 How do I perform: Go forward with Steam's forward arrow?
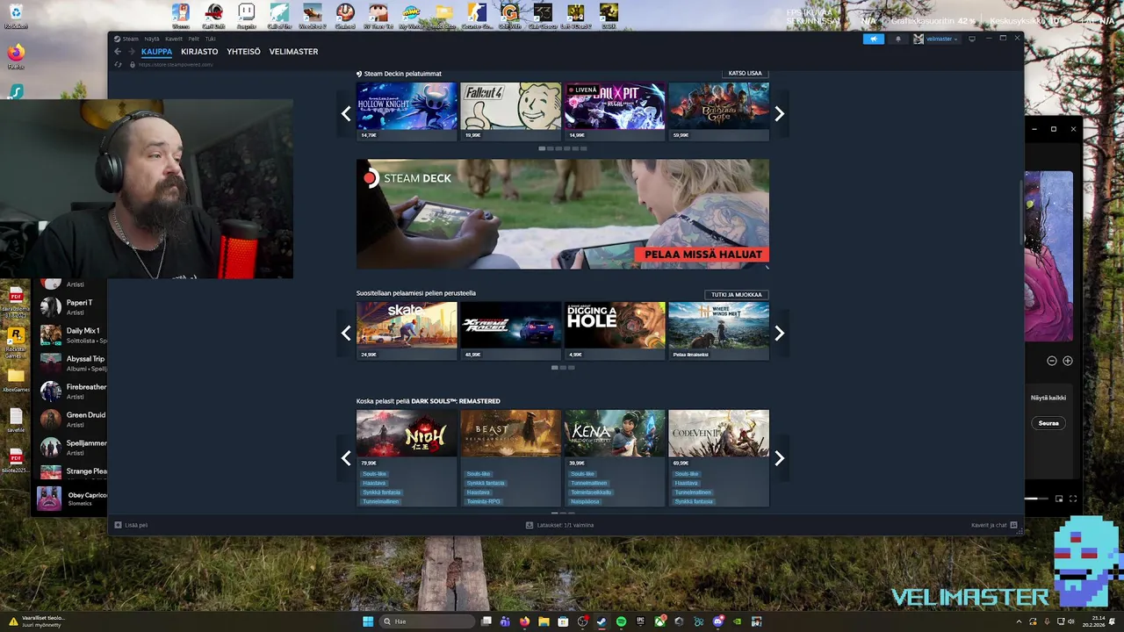[x=132, y=52]
